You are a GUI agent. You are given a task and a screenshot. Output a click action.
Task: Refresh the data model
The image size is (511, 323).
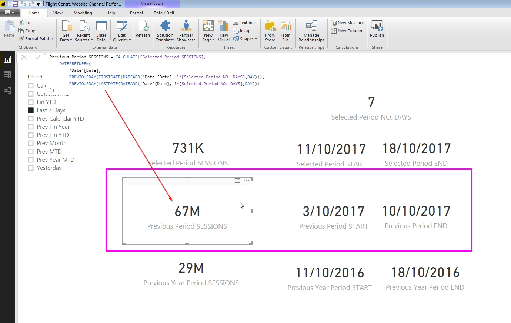coord(143,29)
